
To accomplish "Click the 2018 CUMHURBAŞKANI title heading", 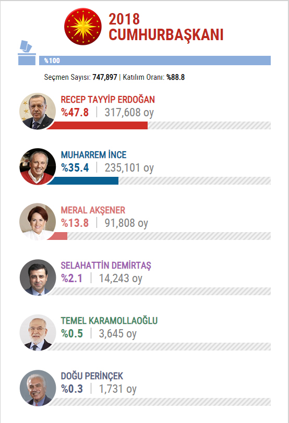I will coord(166,27).
